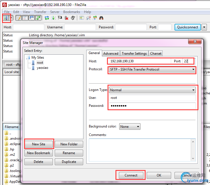Focus Site Manager Port field
210x185 pixels.
click(x=189, y=61)
